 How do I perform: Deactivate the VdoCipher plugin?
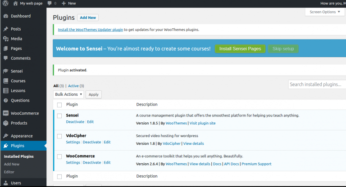pyautogui.click(x=92, y=142)
